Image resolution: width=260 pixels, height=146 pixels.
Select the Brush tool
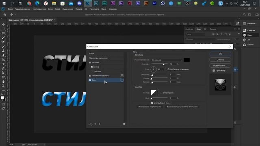pos(3,47)
